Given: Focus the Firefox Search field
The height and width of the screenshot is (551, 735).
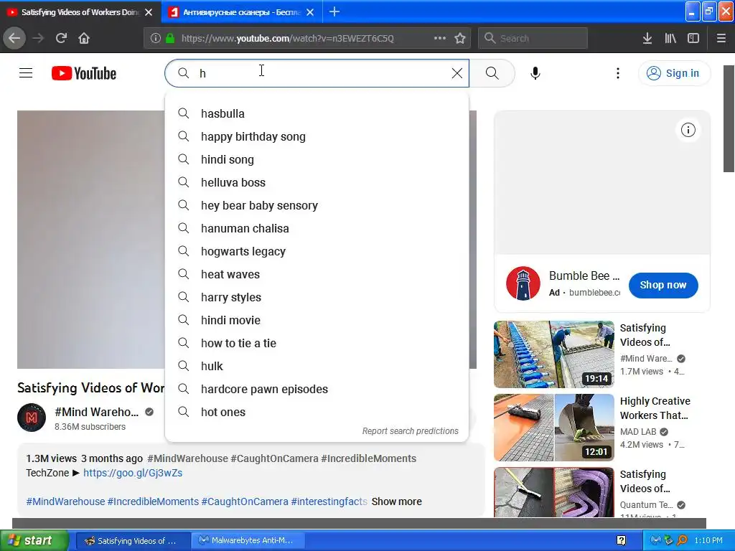Looking at the screenshot, I should pos(533,38).
